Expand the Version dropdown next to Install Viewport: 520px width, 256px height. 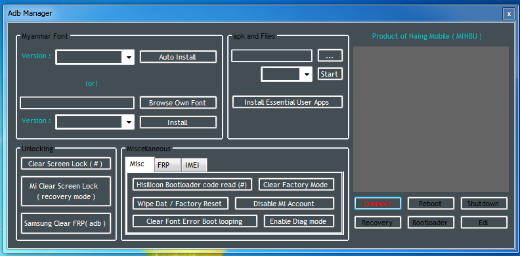(x=95, y=122)
